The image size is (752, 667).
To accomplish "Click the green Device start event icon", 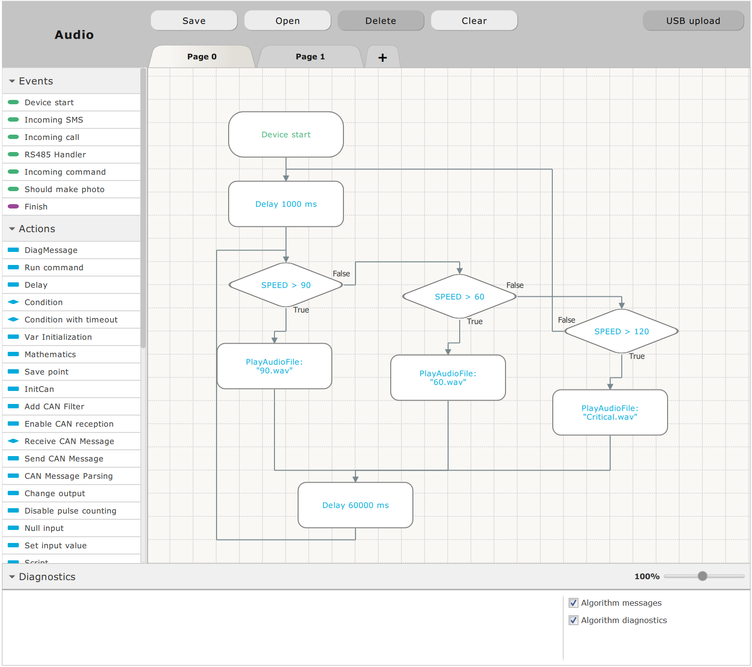I will 14,102.
